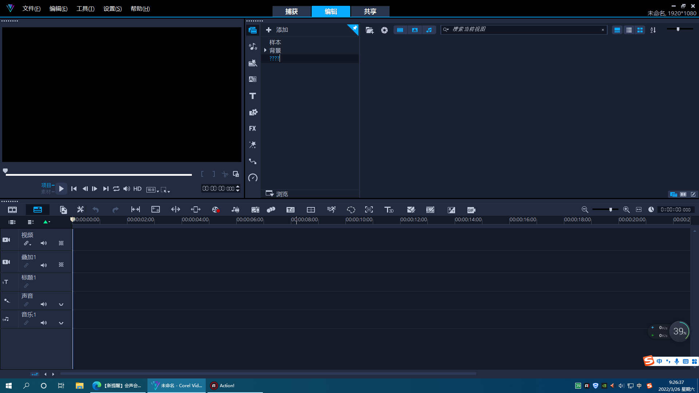Open the green triangle track options dropdown
The width and height of the screenshot is (699, 393).
[47, 222]
